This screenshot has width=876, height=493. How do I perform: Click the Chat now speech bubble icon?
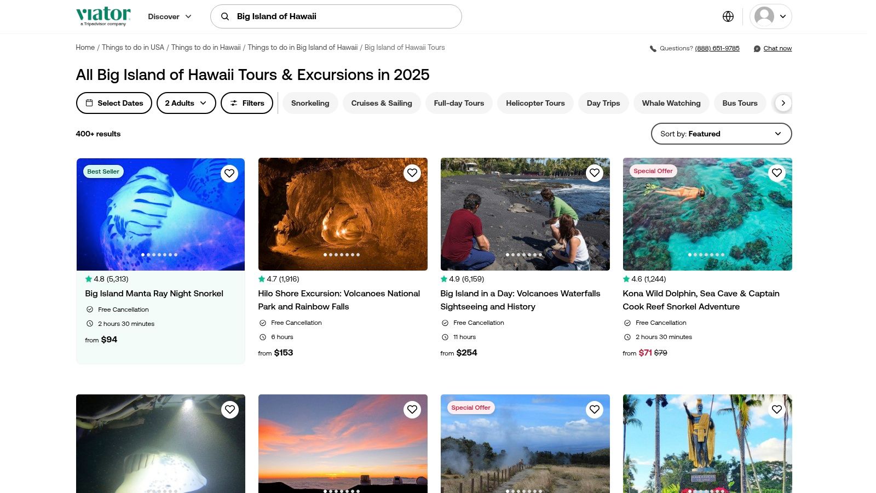pos(757,49)
